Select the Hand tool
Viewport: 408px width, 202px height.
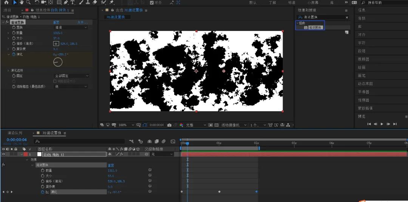[22, 2]
